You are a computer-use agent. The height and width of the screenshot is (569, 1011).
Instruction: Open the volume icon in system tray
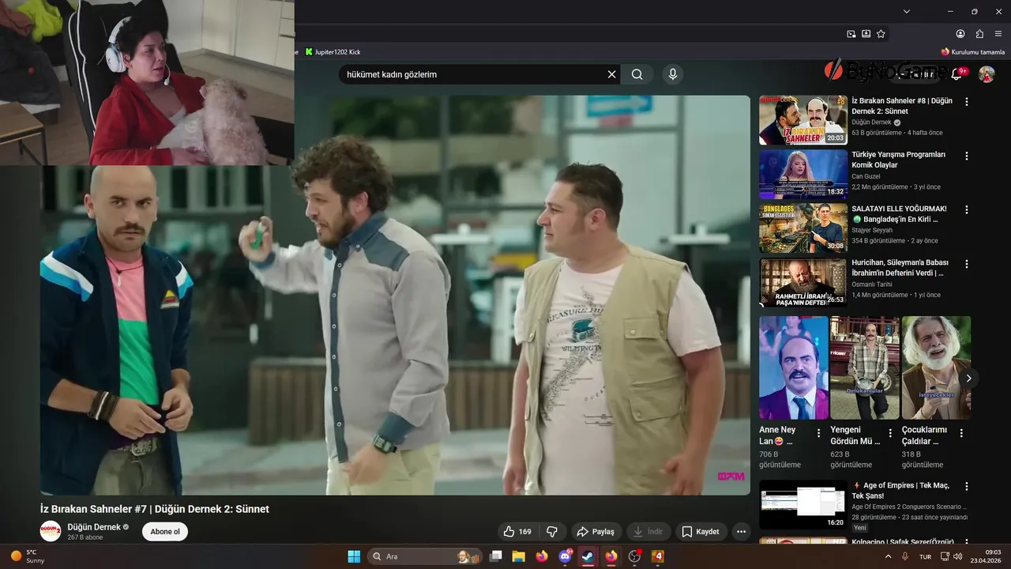coord(957,556)
